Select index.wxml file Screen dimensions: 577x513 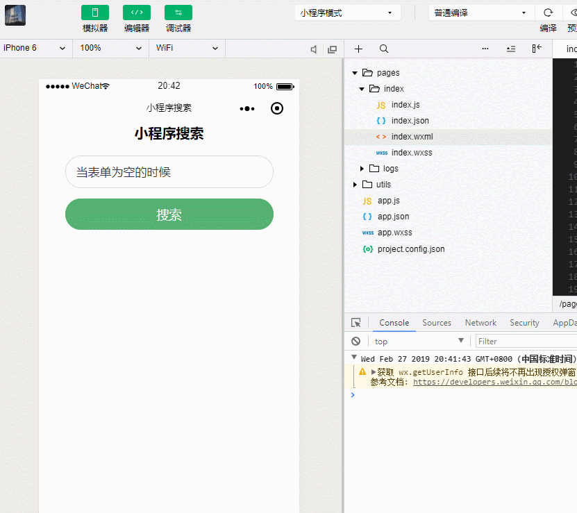(448, 137)
